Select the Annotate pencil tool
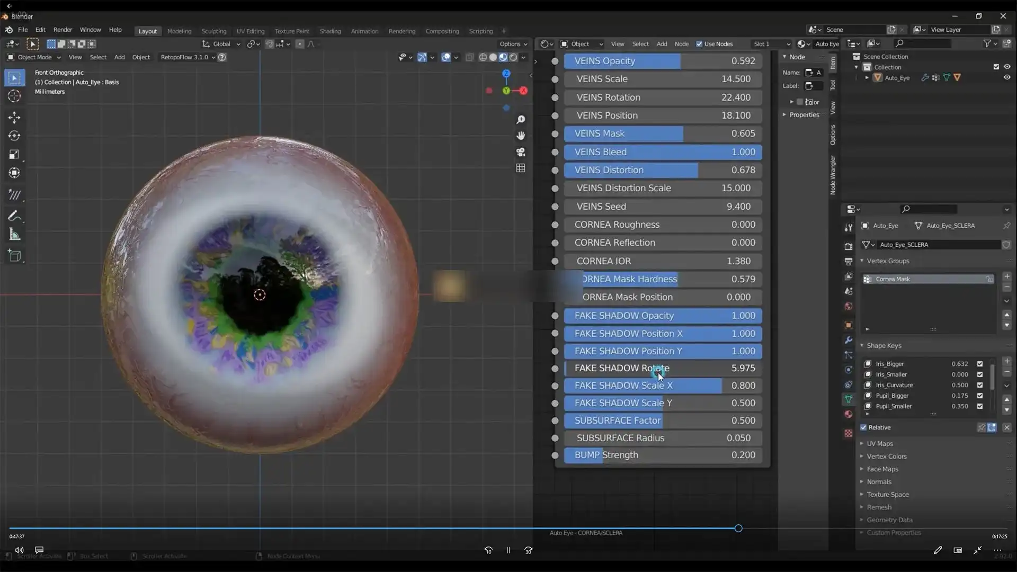1017x572 pixels. click(14, 216)
